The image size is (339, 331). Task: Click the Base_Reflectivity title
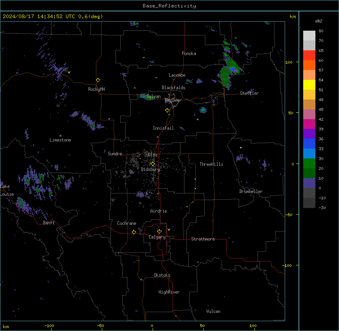[x=169, y=6]
